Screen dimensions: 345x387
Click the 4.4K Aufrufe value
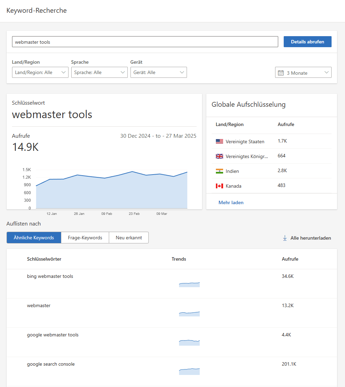tap(286, 335)
